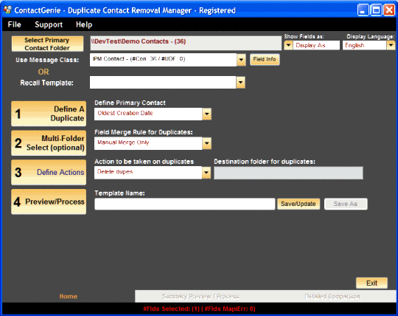This screenshot has width=398, height=316.
Task: Click the Save/Update button
Action: pyautogui.click(x=298, y=204)
